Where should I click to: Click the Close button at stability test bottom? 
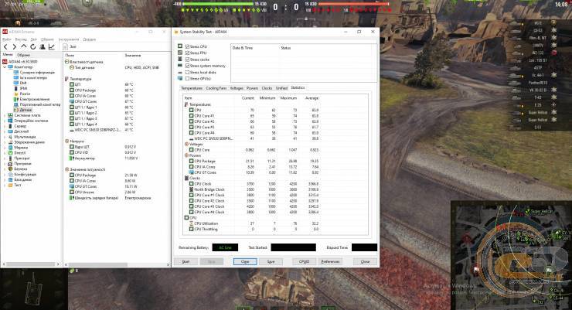(x=365, y=261)
